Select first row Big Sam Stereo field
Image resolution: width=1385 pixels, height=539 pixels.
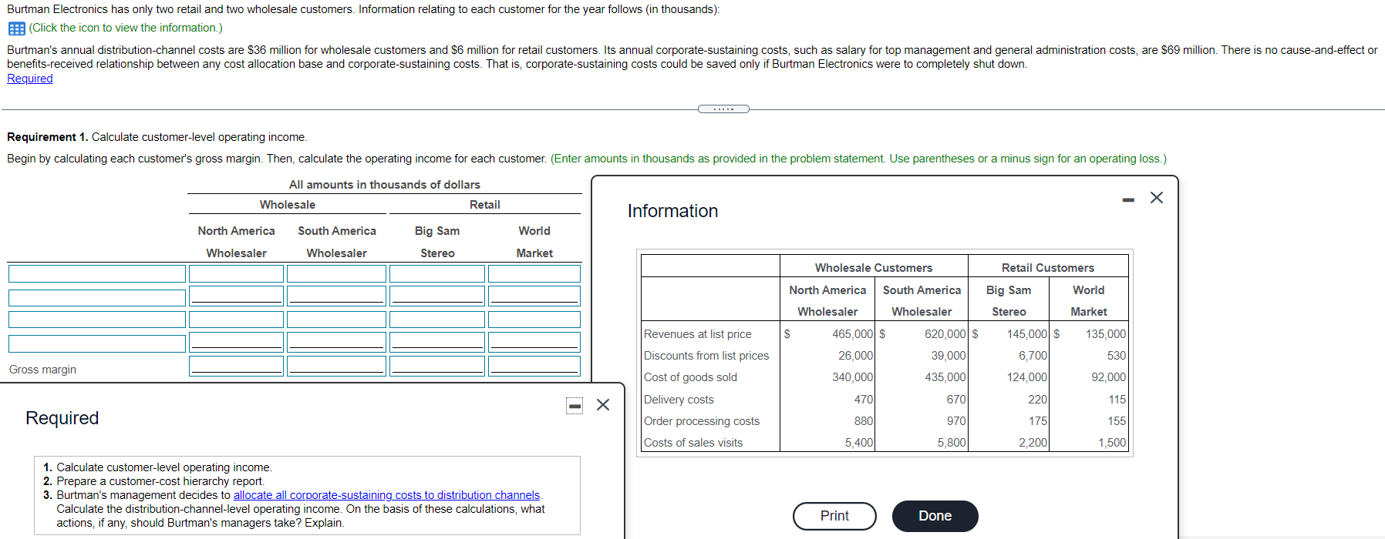click(x=437, y=273)
